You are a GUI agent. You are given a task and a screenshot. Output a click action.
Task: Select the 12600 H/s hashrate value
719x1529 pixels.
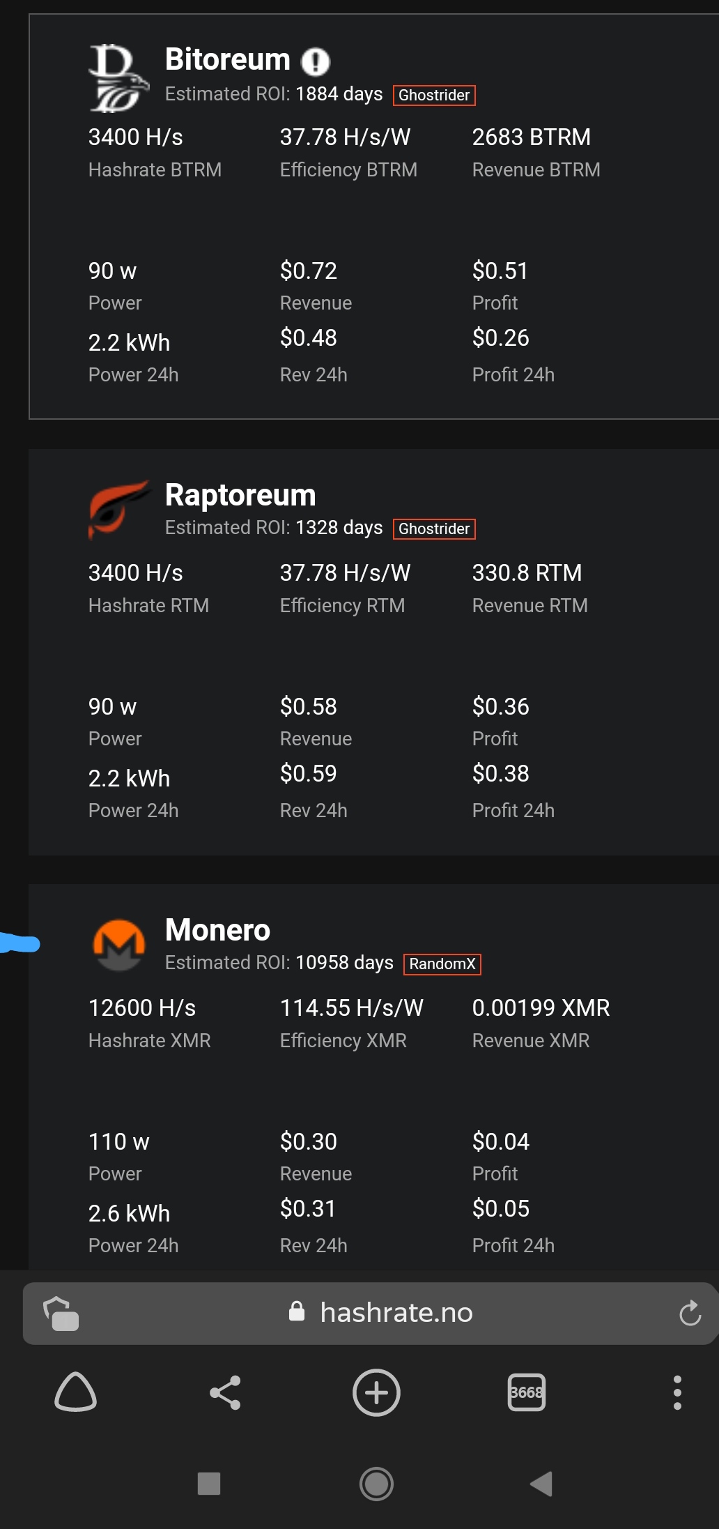141,1008
